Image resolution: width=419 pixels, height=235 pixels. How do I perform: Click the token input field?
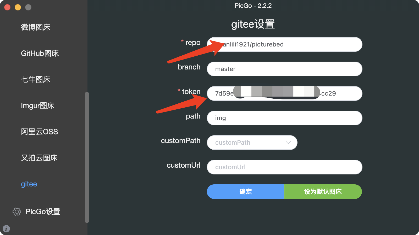click(x=284, y=93)
